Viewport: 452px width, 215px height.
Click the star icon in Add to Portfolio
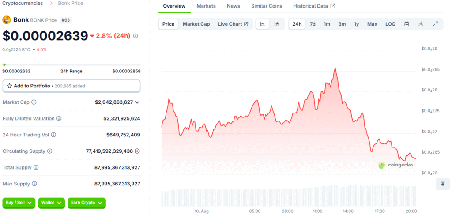(x=10, y=86)
